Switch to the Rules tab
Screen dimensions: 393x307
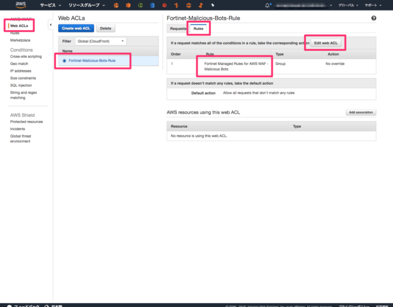pyautogui.click(x=198, y=29)
